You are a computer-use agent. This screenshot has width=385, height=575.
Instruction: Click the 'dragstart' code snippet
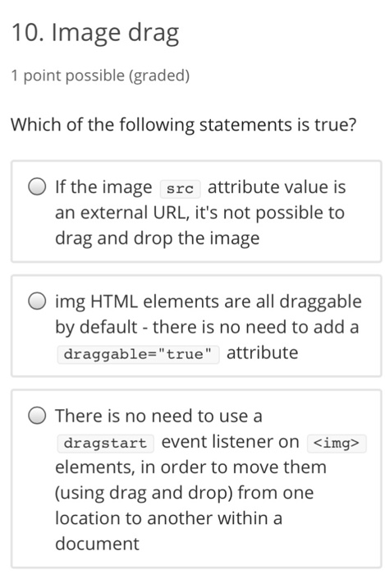[x=105, y=443]
